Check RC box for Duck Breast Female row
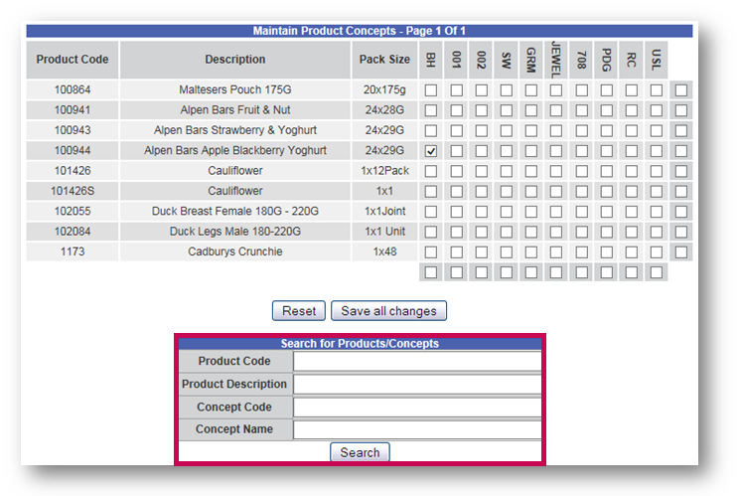The image size is (740, 496). (x=631, y=212)
